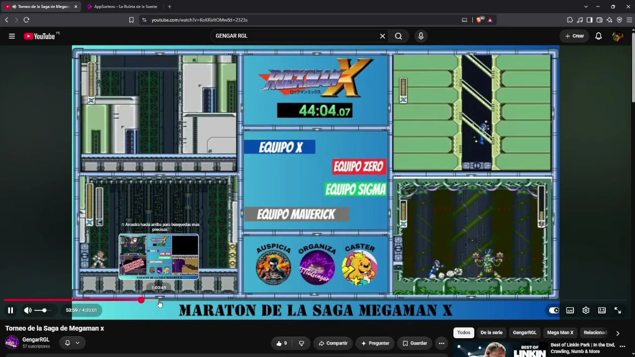
Task: Open Brave Rewards triangle icon
Action: tap(490, 20)
